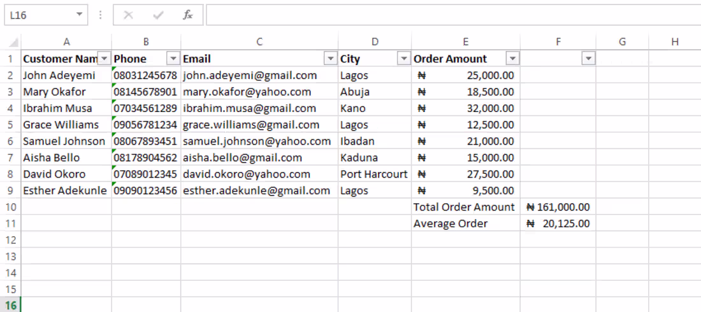Click the cell 'Samuel Johnson'
Viewport: 701px width, 312px height.
click(67, 141)
